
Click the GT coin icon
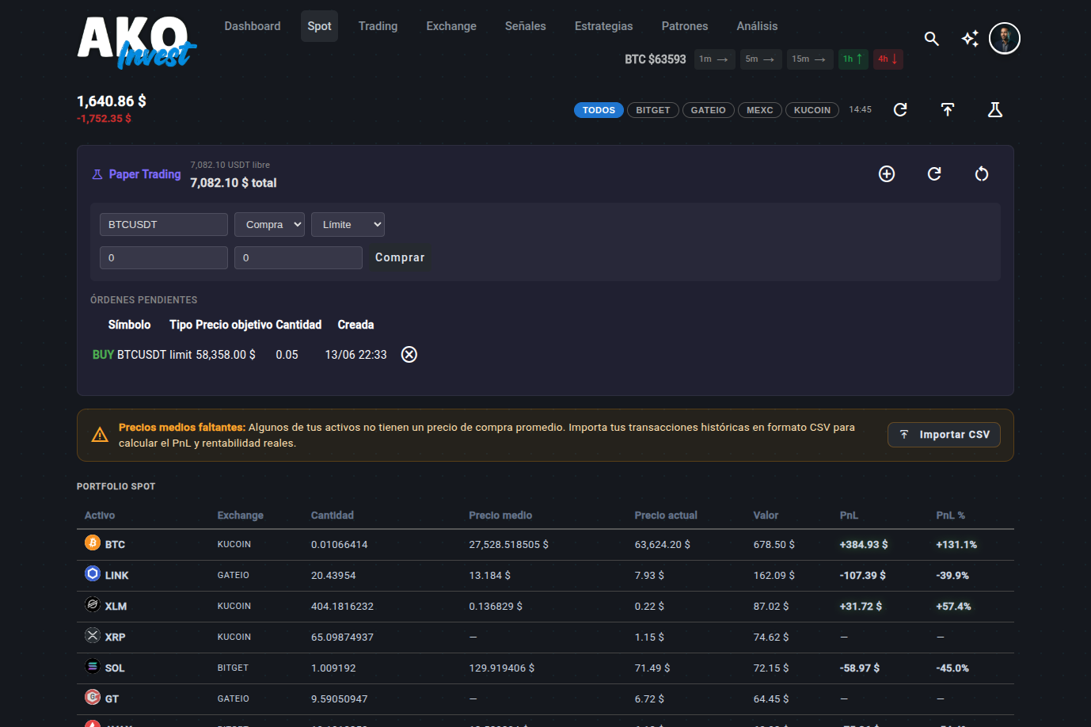click(x=93, y=697)
